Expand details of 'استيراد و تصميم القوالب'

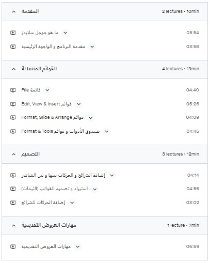coord(95,189)
